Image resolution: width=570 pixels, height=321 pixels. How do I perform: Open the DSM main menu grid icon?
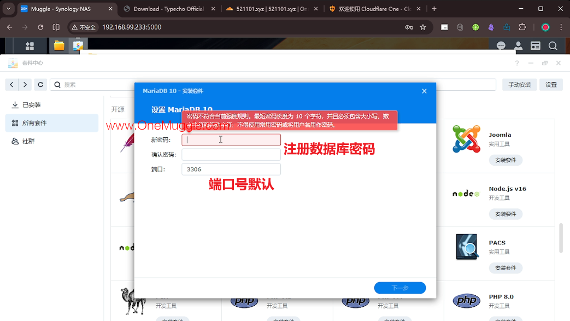pyautogui.click(x=30, y=46)
